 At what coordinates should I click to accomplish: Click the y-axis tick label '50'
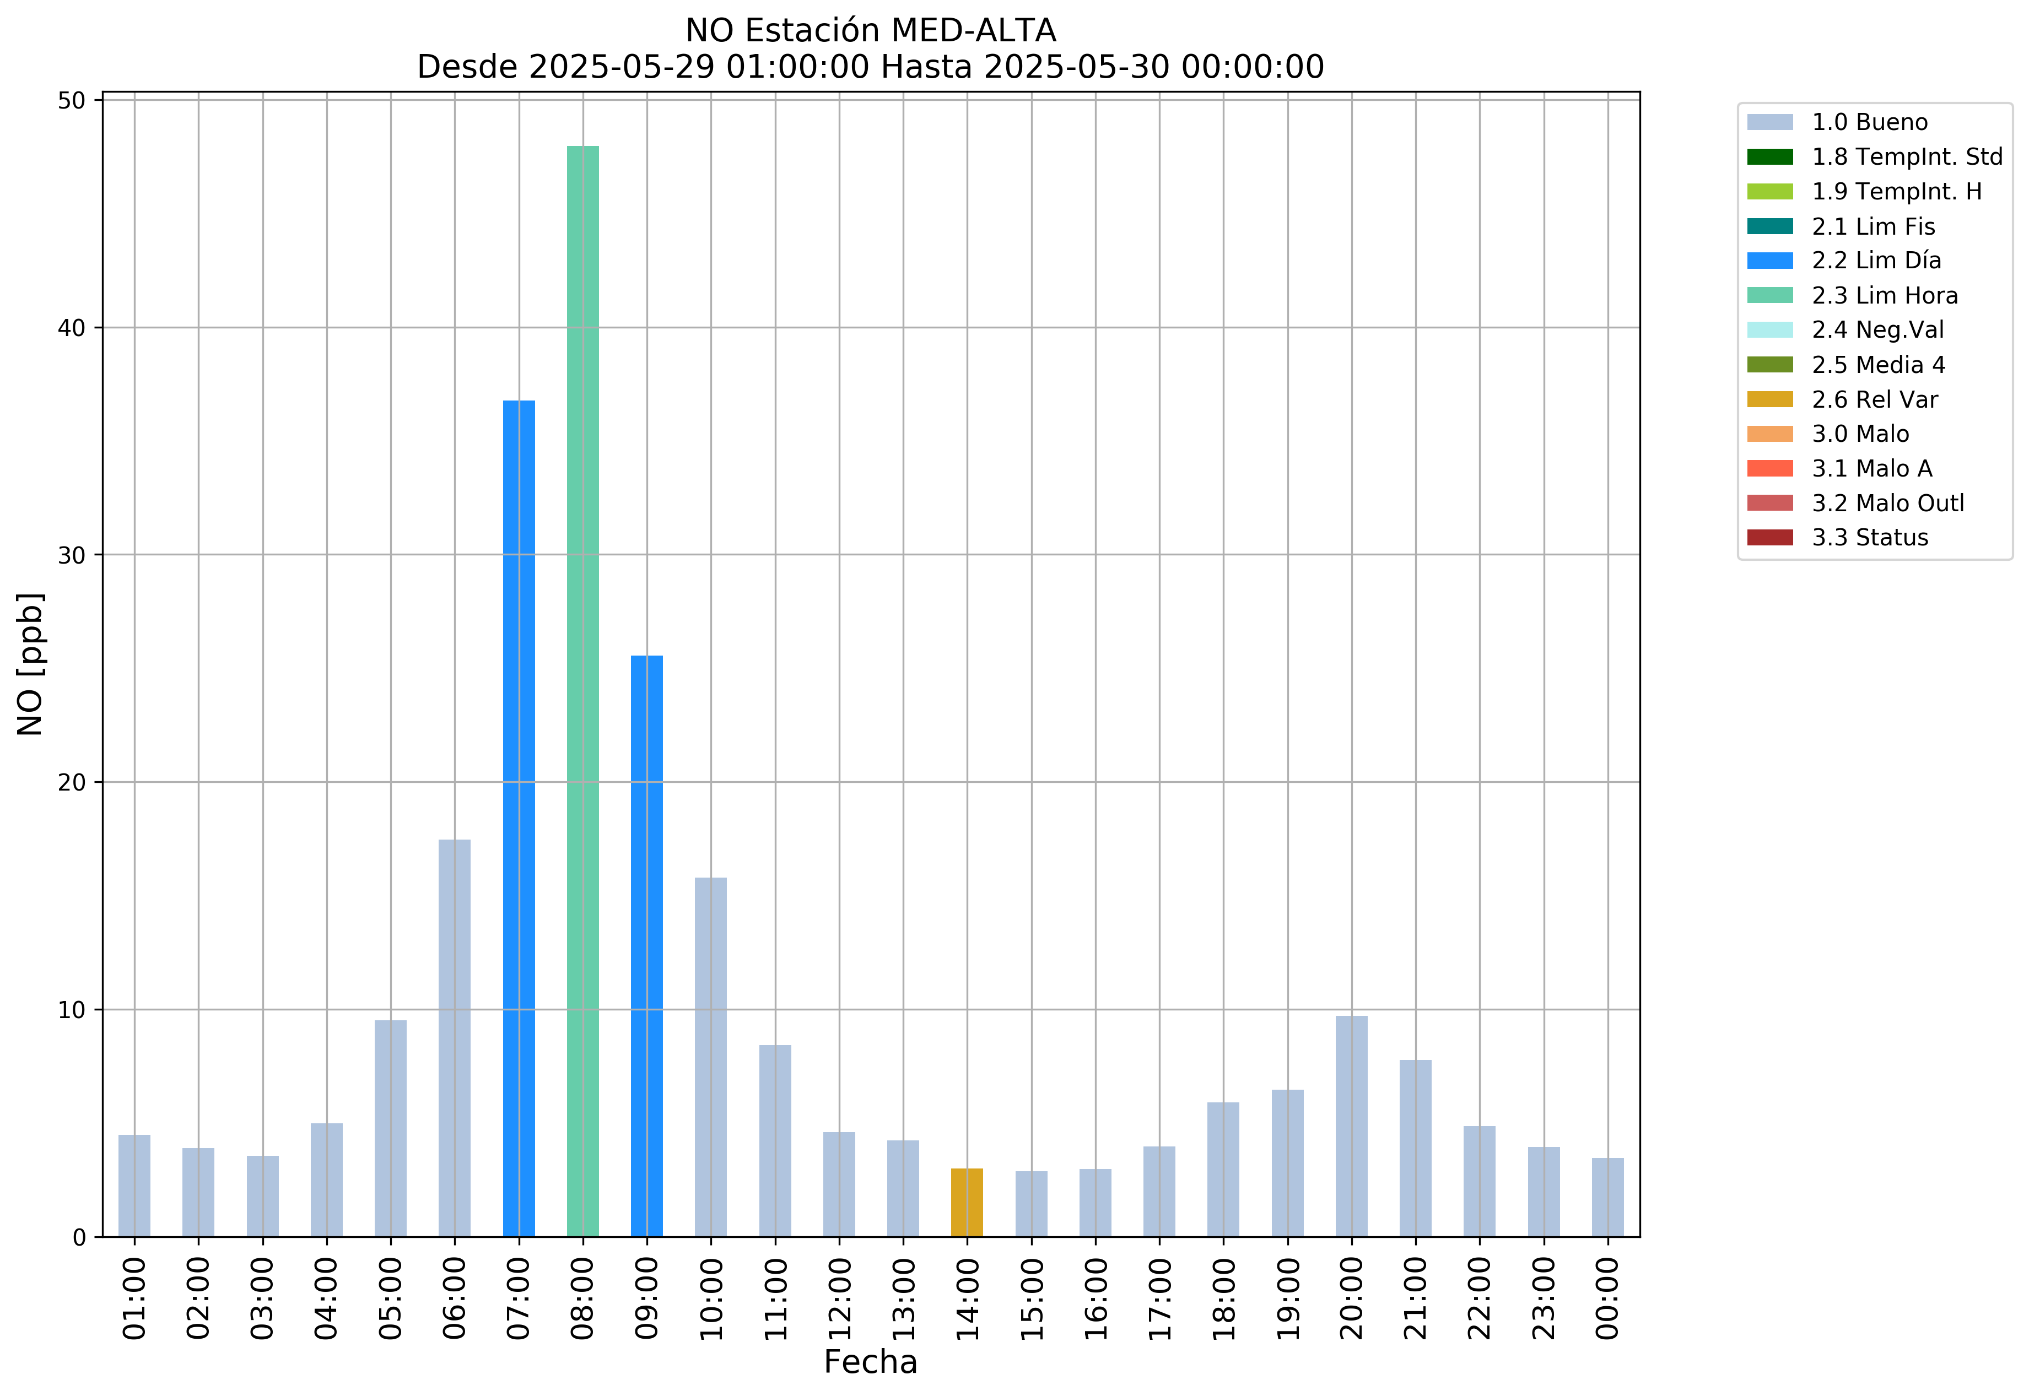(x=73, y=101)
